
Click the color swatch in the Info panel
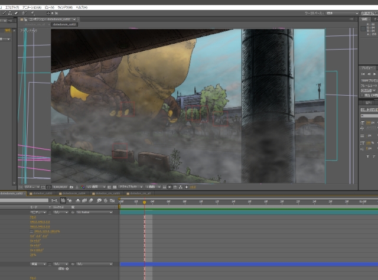coord(364,27)
